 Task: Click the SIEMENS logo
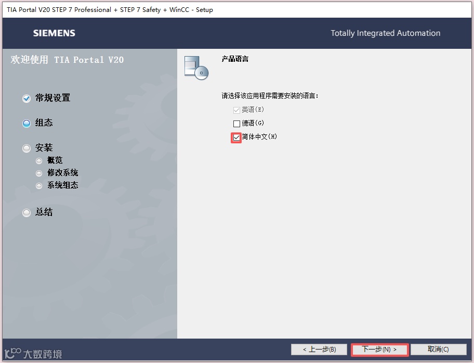click(x=54, y=33)
